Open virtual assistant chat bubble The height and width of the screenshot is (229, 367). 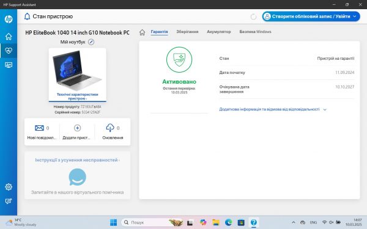click(77, 177)
